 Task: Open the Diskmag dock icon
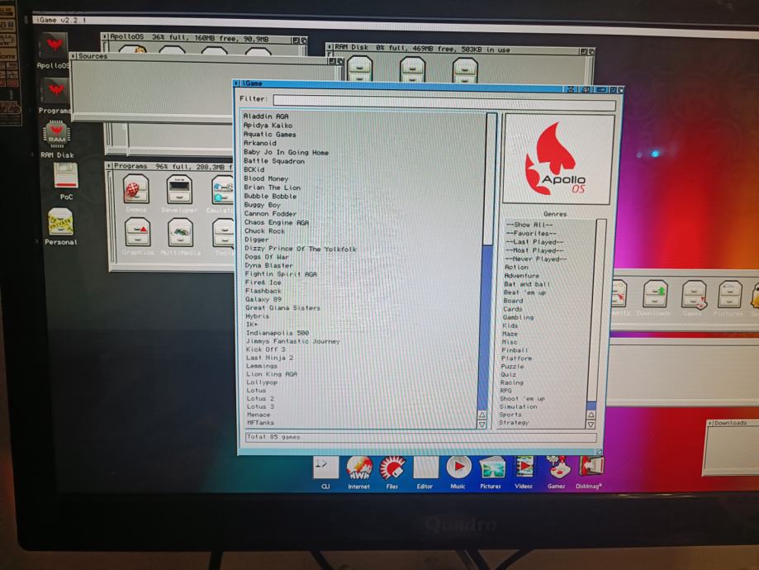[x=590, y=468]
